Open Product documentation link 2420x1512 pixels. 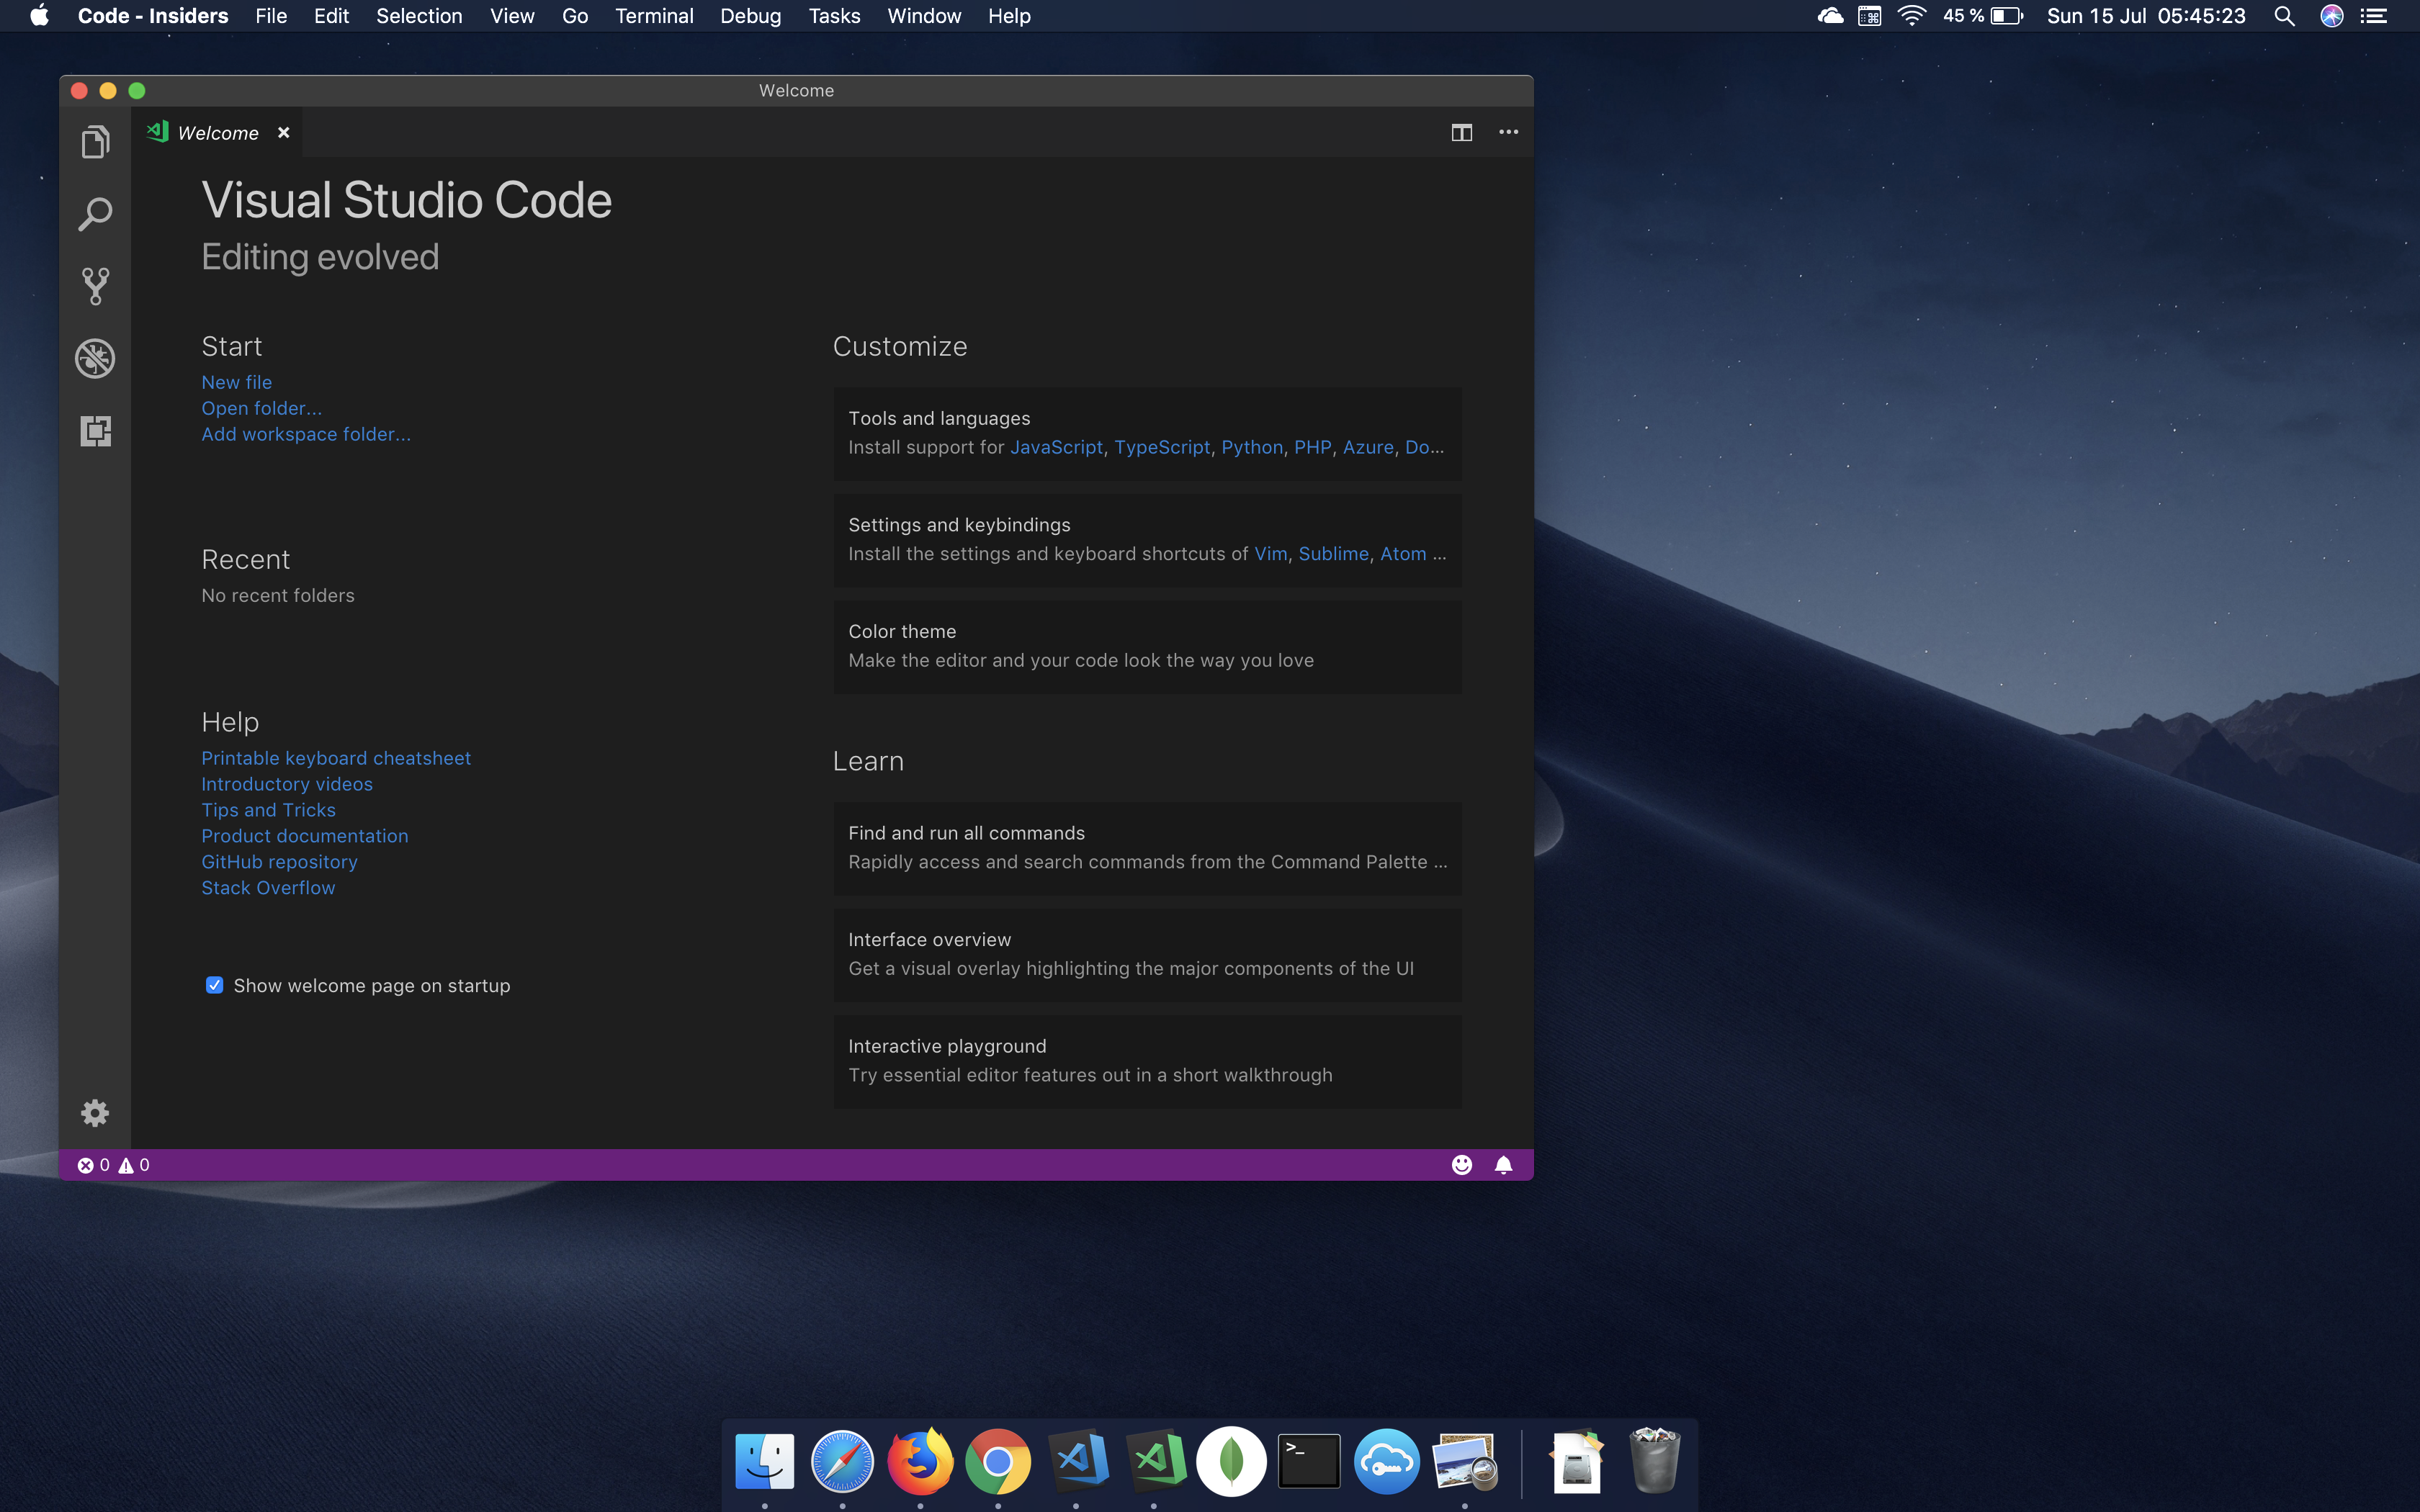(x=305, y=836)
